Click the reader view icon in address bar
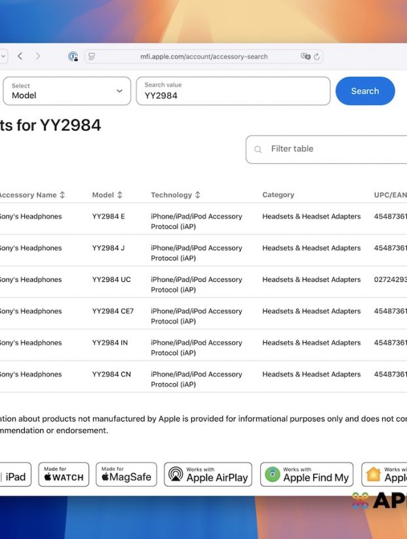The width and height of the screenshot is (407, 539). tap(92, 56)
